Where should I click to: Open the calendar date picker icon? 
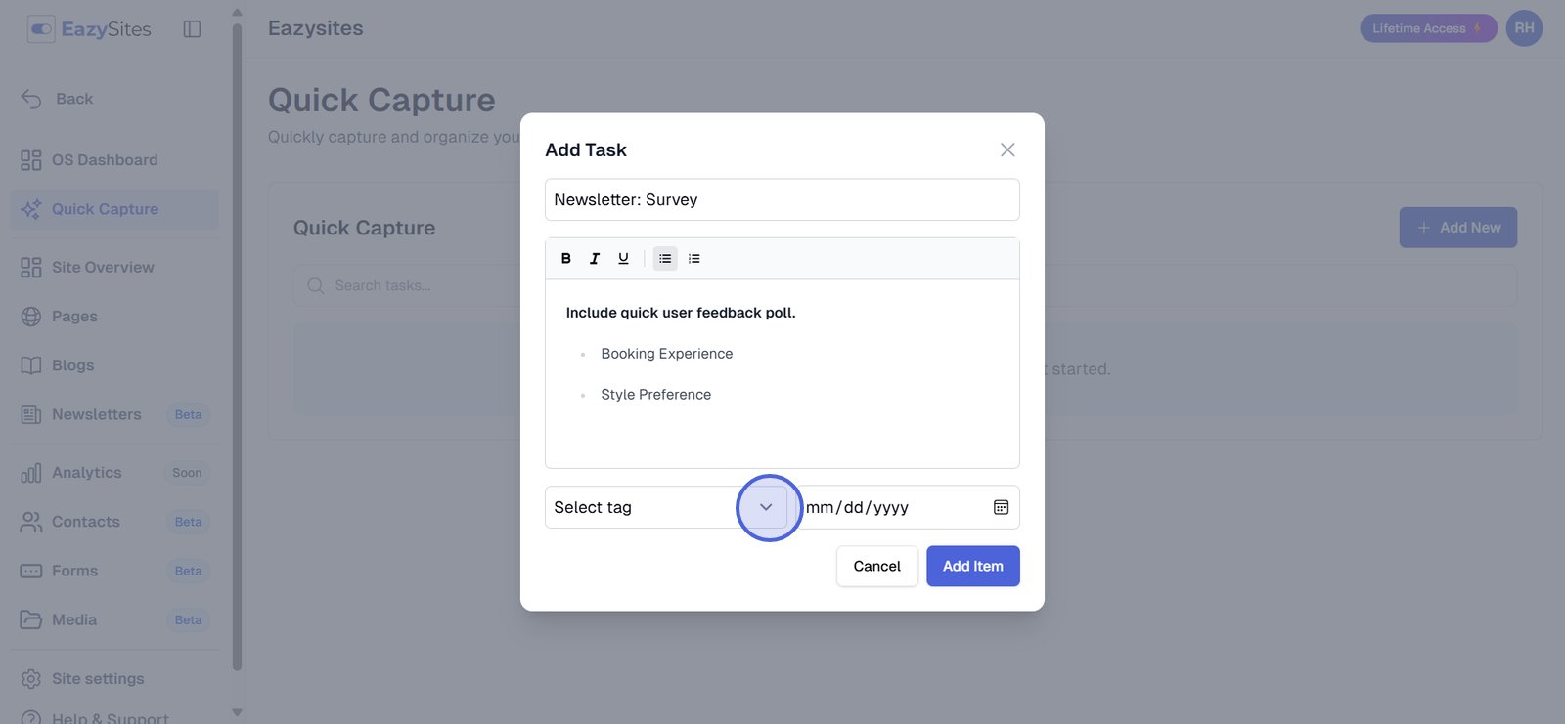[x=1001, y=507]
